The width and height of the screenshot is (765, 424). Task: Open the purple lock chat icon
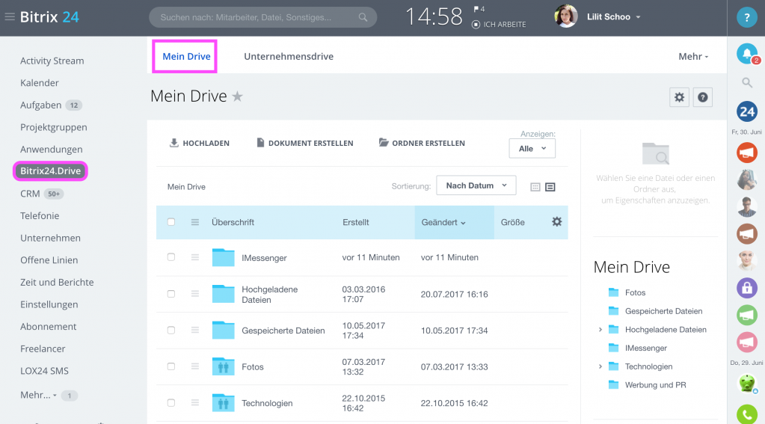point(746,288)
